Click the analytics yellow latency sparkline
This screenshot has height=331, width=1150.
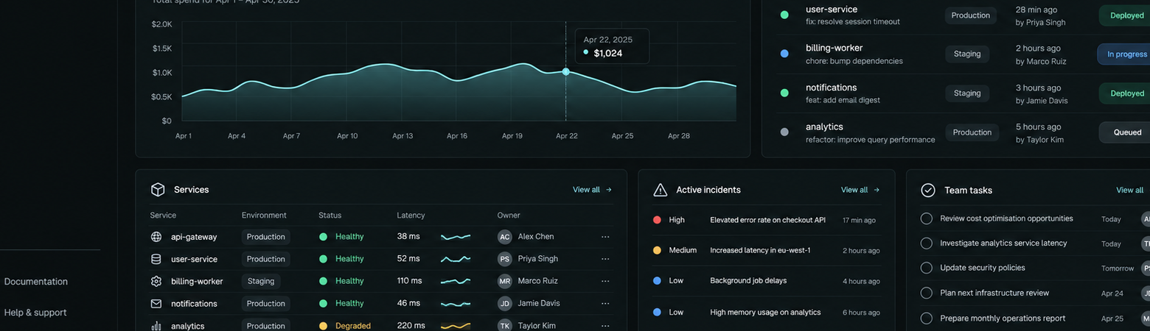(456, 326)
